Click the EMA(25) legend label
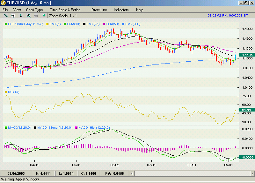 pyautogui.click(x=93, y=24)
